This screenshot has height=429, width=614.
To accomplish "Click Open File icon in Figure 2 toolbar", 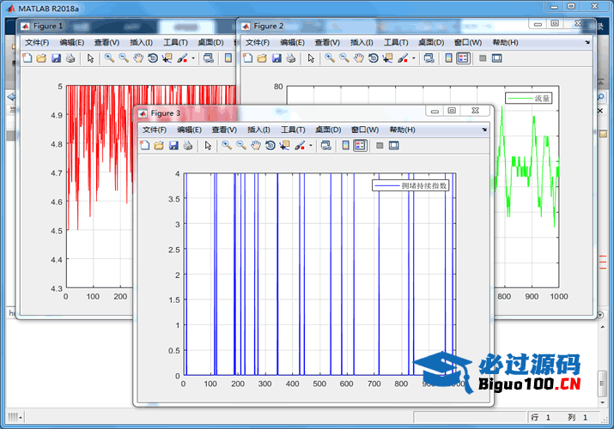I will (x=262, y=58).
